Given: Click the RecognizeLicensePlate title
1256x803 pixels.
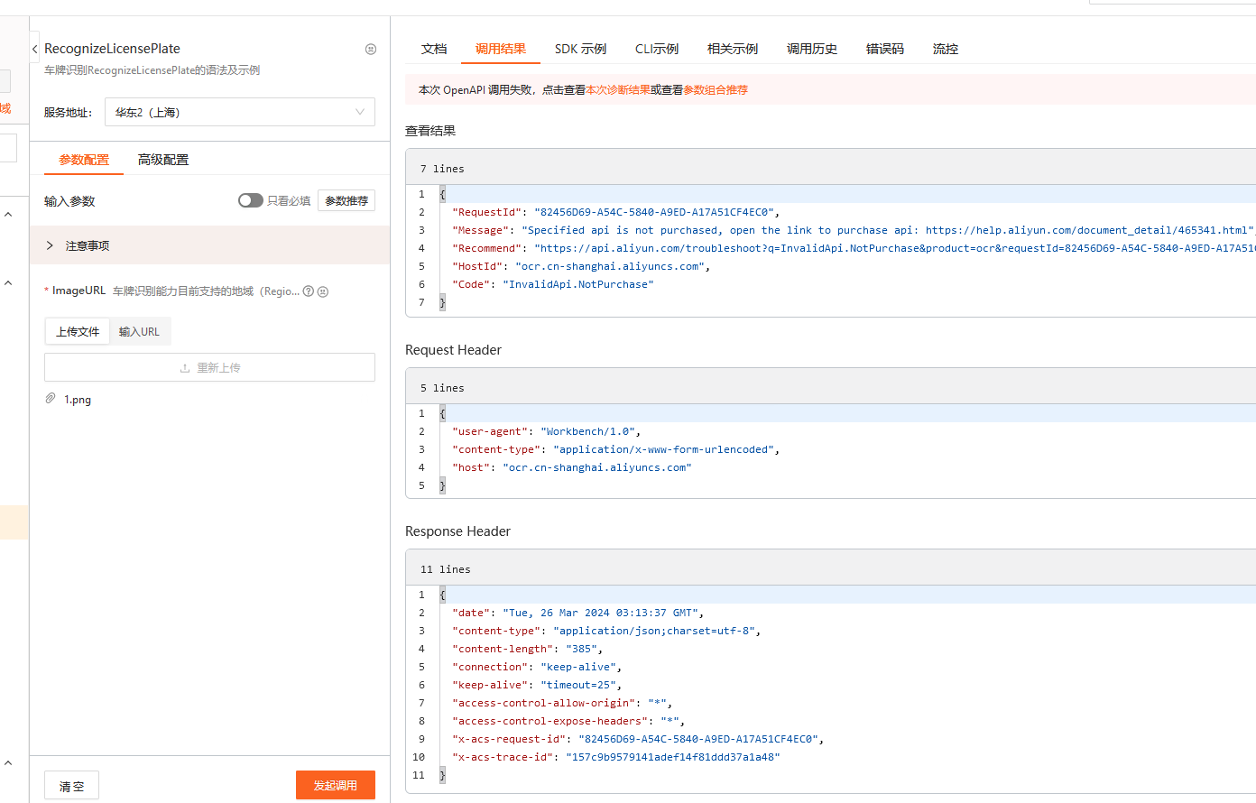Looking at the screenshot, I should [x=112, y=49].
